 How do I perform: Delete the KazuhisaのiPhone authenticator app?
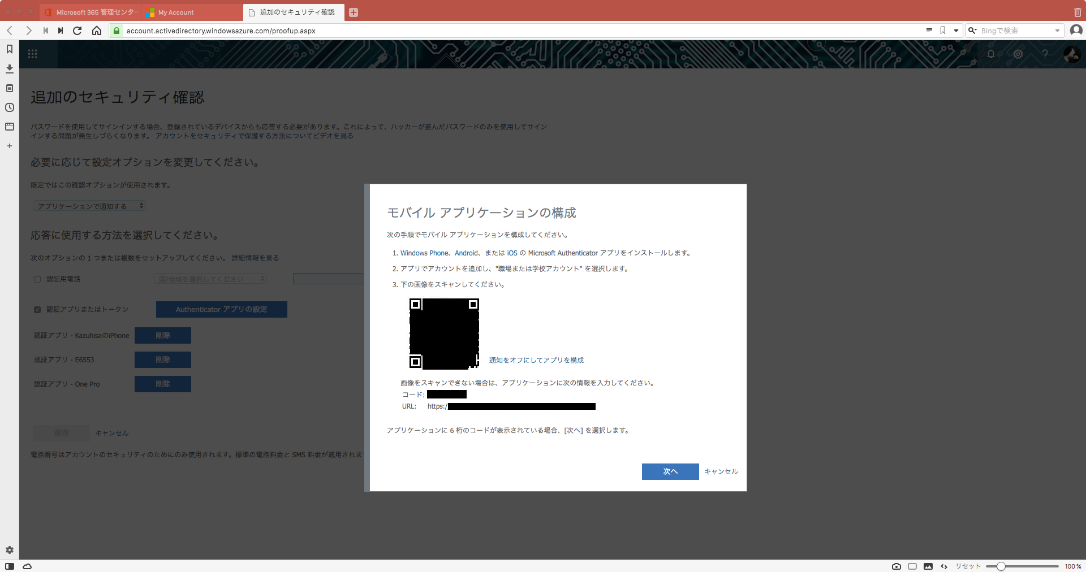[x=163, y=336]
